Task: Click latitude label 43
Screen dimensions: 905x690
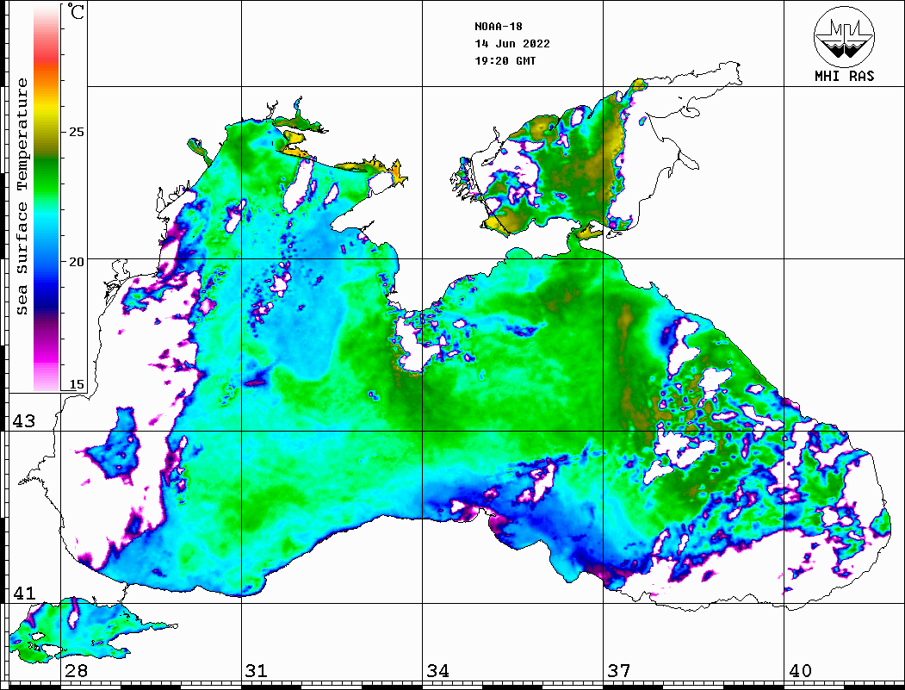Action: tap(24, 421)
